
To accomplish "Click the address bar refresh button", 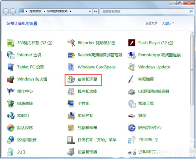I will pos(95,11).
